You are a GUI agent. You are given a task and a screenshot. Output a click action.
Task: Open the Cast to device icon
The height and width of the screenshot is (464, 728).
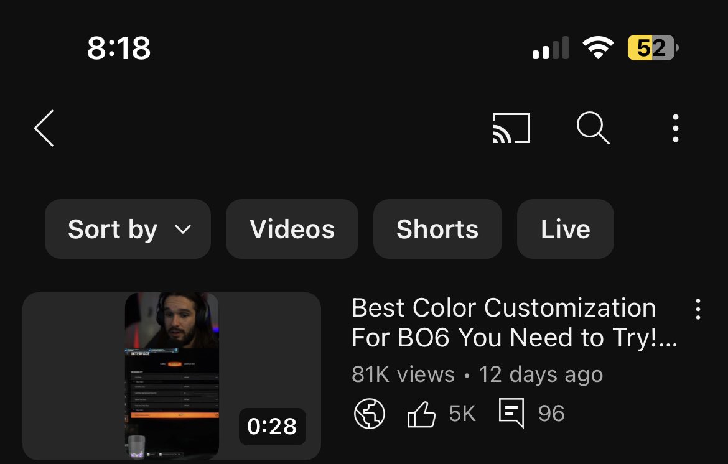tap(511, 128)
